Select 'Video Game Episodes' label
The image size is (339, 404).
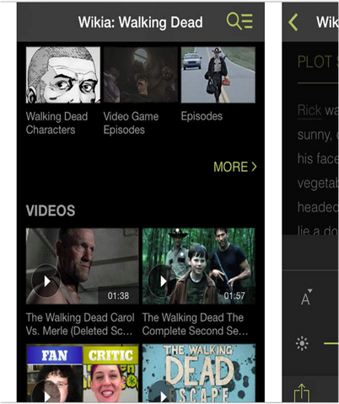pos(131,123)
